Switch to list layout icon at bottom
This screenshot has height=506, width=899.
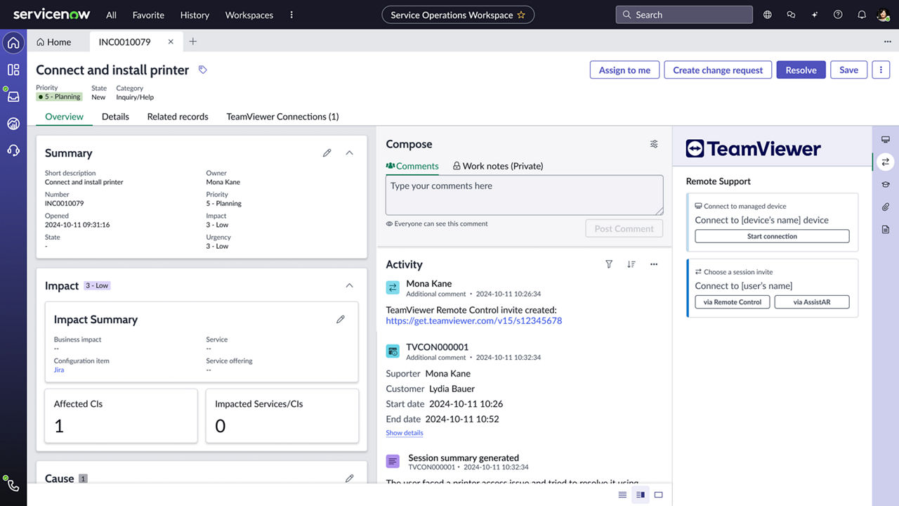pyautogui.click(x=622, y=495)
